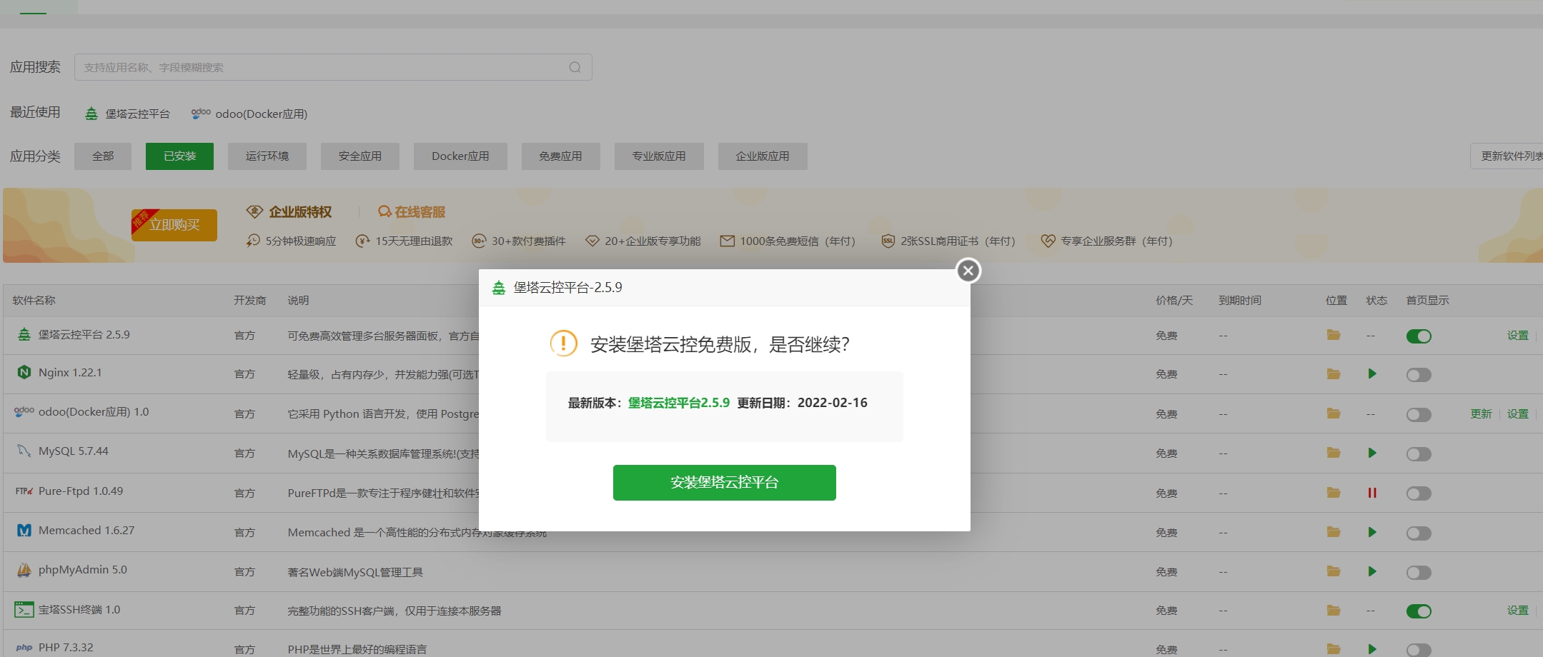Open folder location for Pure-Ftpd 1.0.49
Screen dimensions: 1543x657
coord(1334,493)
